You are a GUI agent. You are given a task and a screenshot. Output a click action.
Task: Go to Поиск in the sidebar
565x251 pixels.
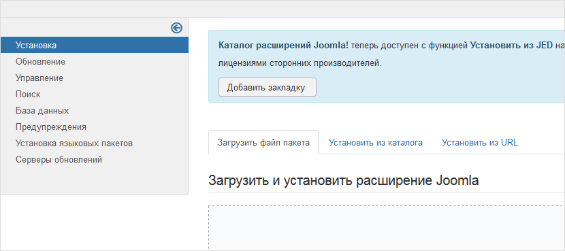[28, 95]
